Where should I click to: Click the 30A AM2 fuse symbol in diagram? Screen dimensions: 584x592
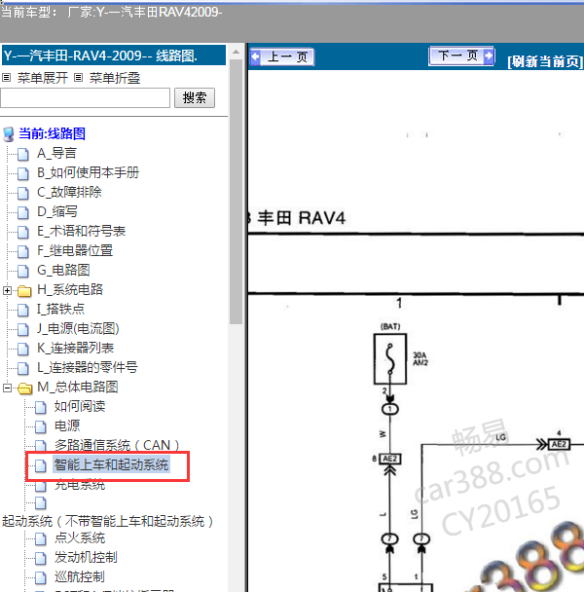tap(390, 358)
